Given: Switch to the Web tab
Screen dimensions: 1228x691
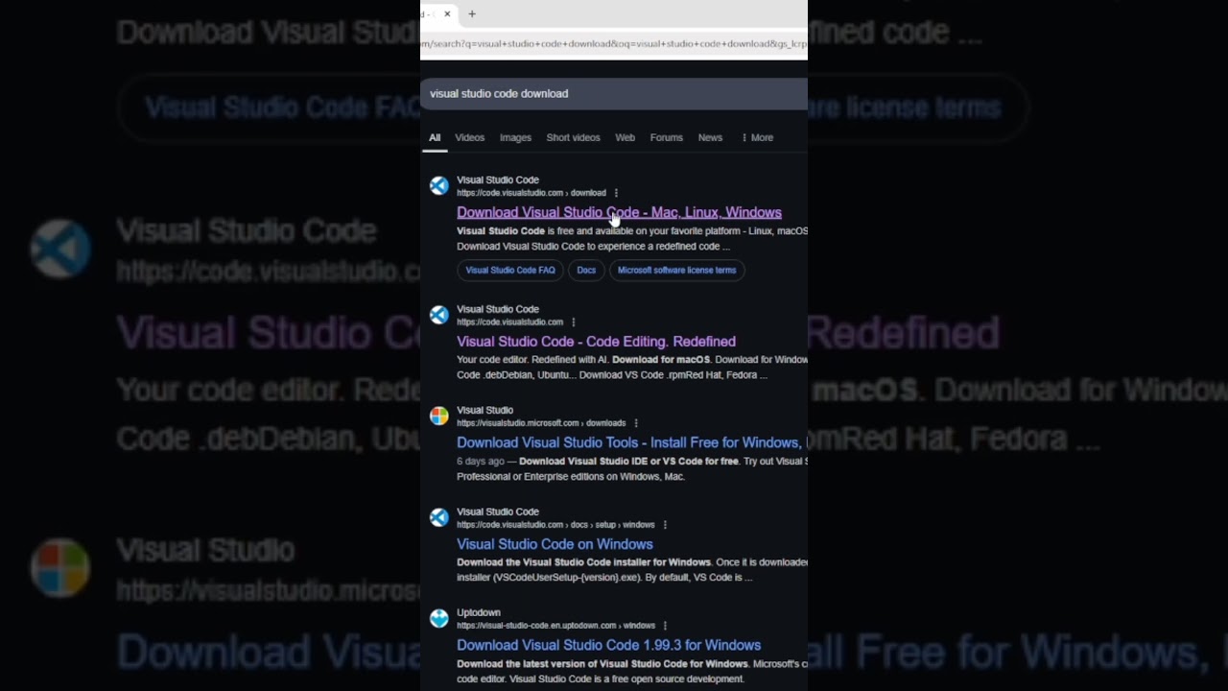Looking at the screenshot, I should pos(625,137).
